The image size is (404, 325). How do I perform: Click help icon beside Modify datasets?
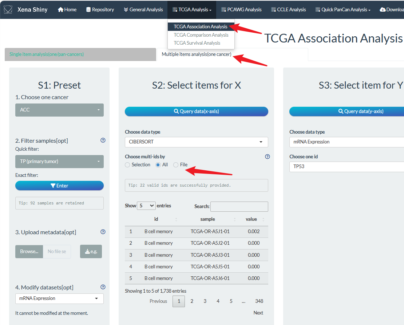click(x=103, y=287)
